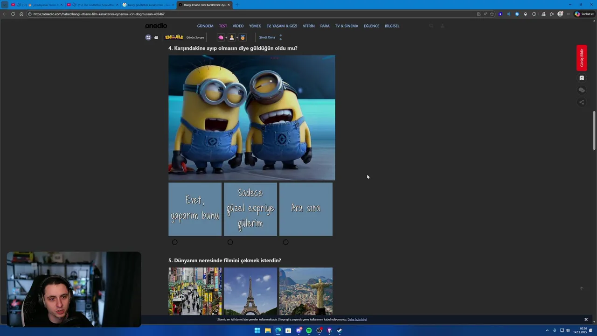Choose 'Evet, yaparım bunu' answer card
This screenshot has width=597, height=336.
[x=195, y=209]
